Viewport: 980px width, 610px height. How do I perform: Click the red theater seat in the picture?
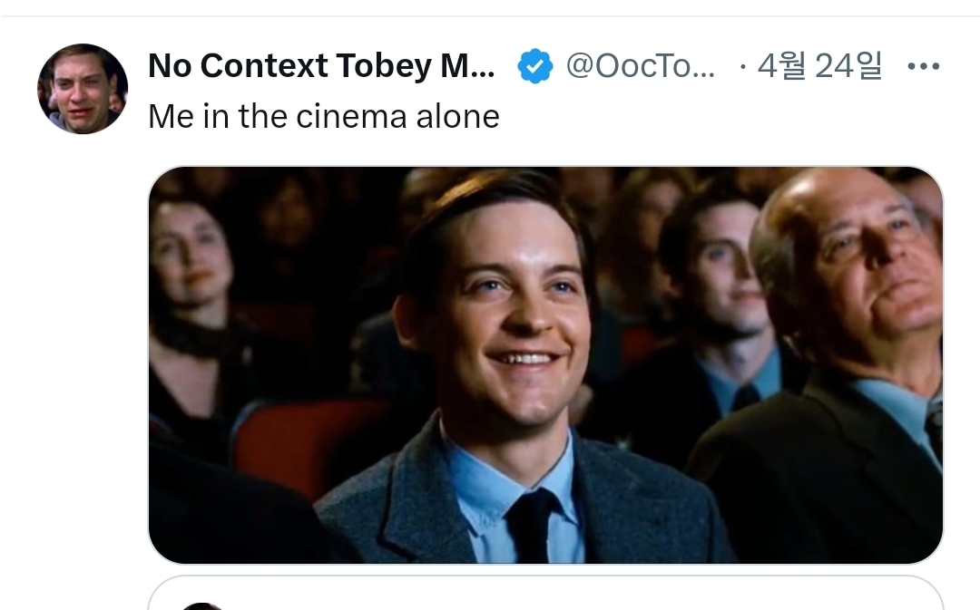click(307, 443)
